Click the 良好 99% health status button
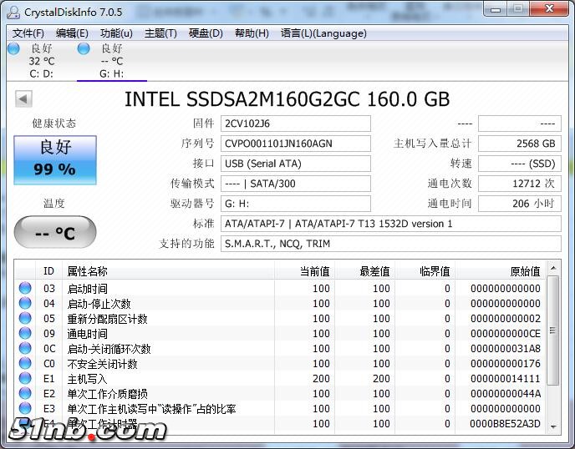This screenshot has width=575, height=449. pos(55,159)
